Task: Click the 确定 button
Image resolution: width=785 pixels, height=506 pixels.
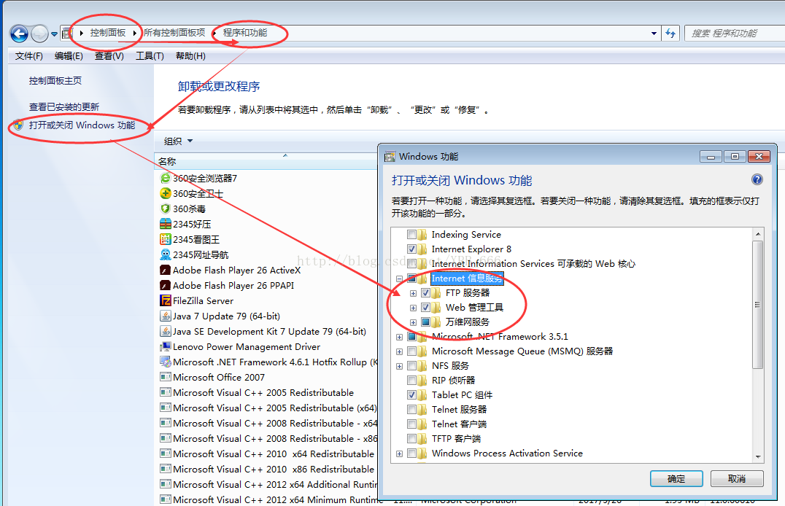Action: (676, 479)
